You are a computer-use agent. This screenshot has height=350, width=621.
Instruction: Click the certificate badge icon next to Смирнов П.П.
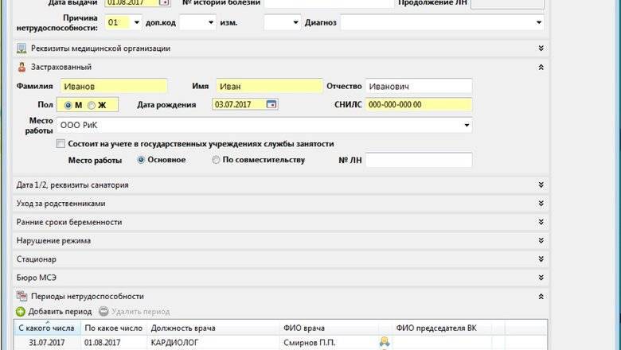tap(385, 341)
